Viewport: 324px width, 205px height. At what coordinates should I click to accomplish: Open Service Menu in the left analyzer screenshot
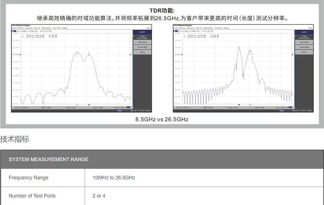[143, 47]
